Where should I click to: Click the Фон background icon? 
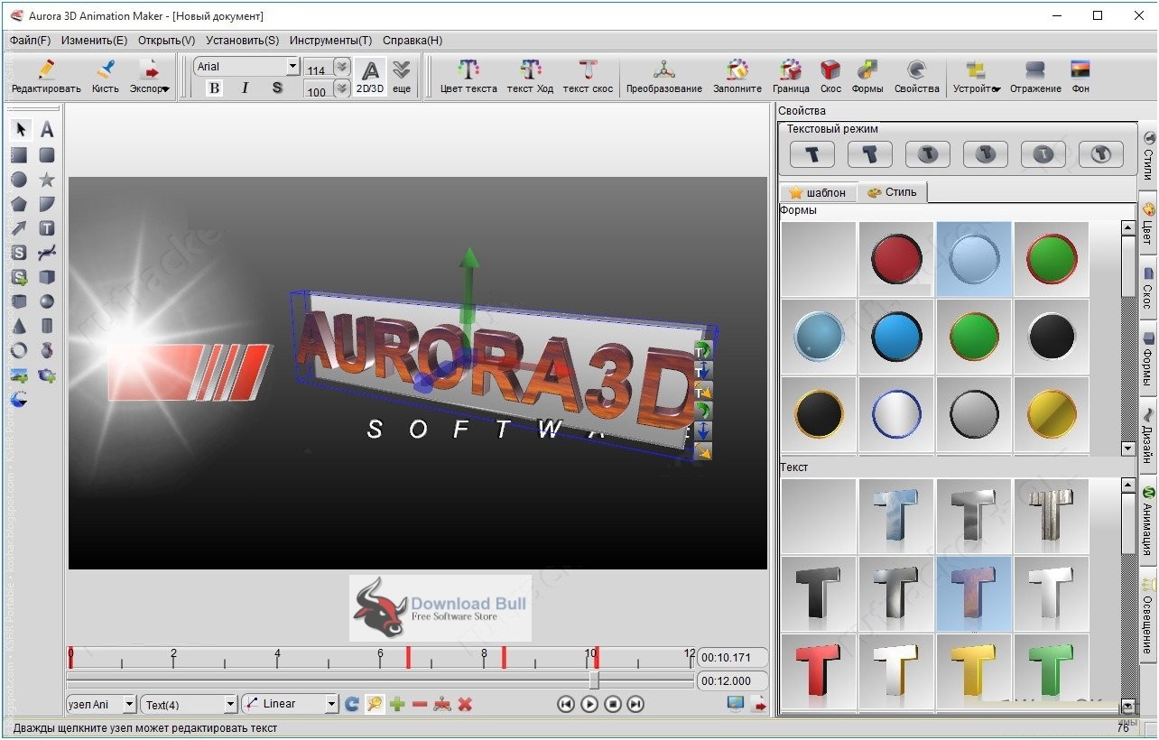tap(1080, 76)
